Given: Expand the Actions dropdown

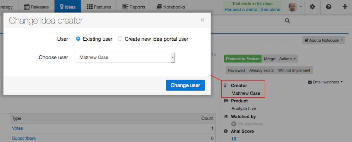Looking at the screenshot, I should [x=288, y=59].
